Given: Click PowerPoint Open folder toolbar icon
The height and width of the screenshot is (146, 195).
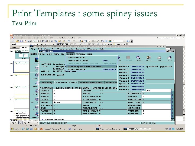Looking at the screenshot, I should (17, 41).
